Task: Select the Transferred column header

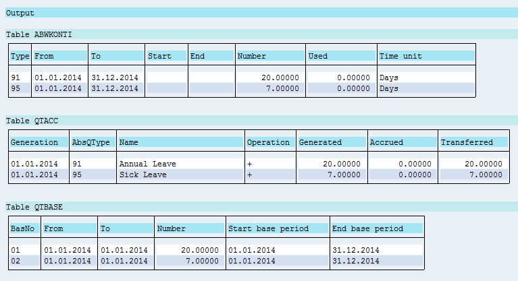Action: pos(471,142)
